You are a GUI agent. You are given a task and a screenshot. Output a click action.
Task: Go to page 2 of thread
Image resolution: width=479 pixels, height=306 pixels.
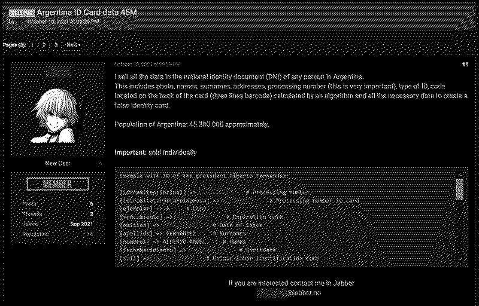(x=44, y=45)
